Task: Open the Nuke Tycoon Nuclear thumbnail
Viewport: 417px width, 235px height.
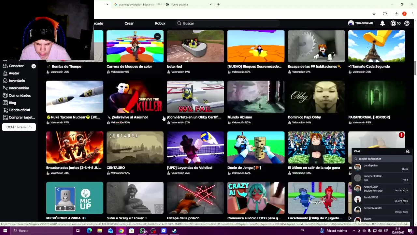Action: pyautogui.click(x=75, y=97)
